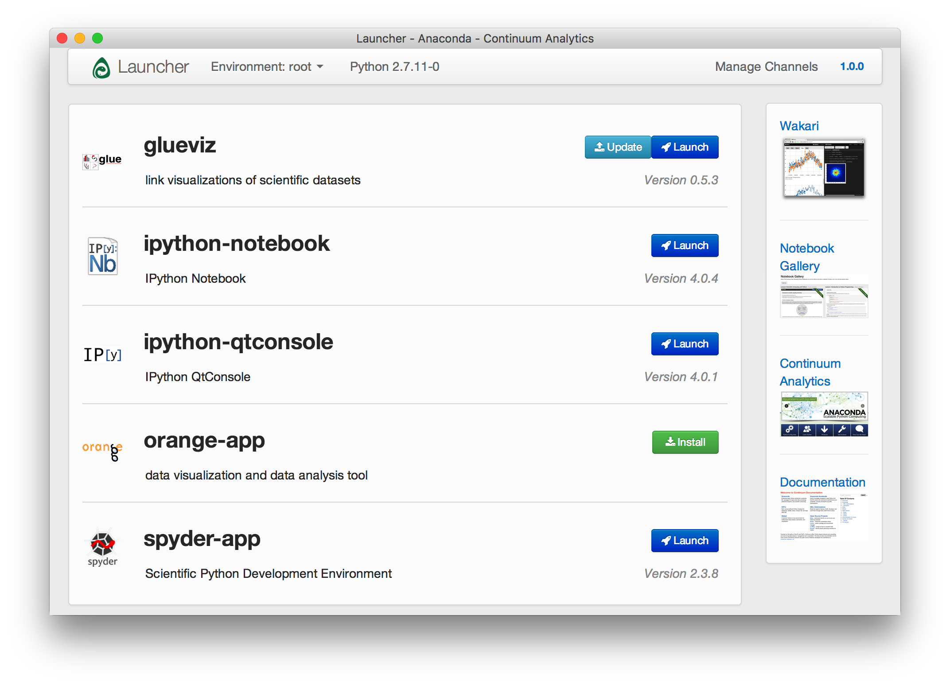Image resolution: width=950 pixels, height=686 pixels.
Task: Open the Wakari link
Action: 799,126
